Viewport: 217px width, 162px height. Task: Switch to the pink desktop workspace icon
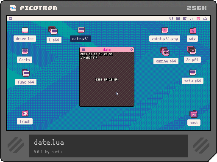[198, 18]
